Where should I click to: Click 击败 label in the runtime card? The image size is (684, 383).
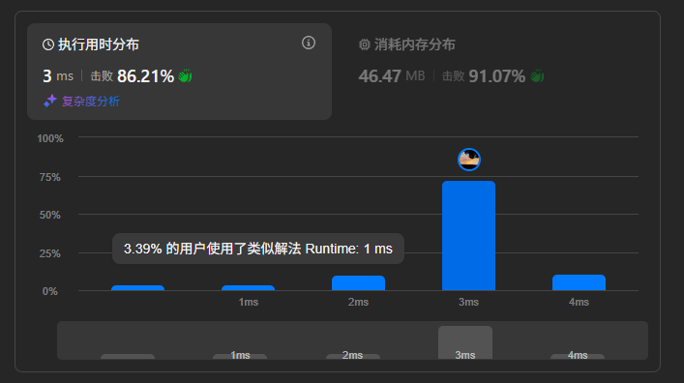(x=102, y=76)
